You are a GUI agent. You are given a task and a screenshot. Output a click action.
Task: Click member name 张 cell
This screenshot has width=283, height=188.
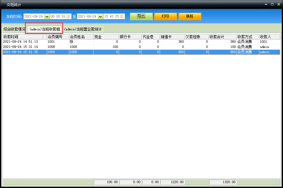(x=81, y=42)
